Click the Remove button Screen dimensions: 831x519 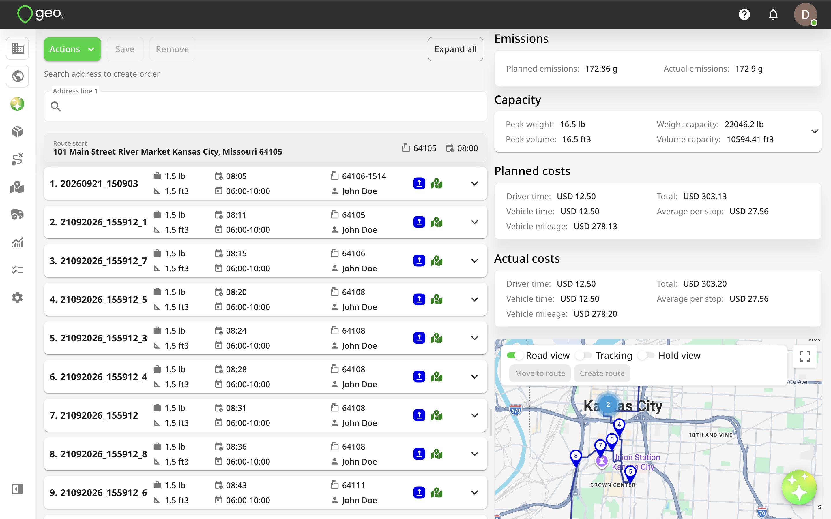[172, 49]
